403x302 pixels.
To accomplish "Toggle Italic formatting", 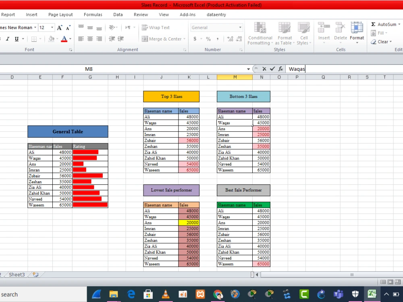I will [x=8, y=39].
